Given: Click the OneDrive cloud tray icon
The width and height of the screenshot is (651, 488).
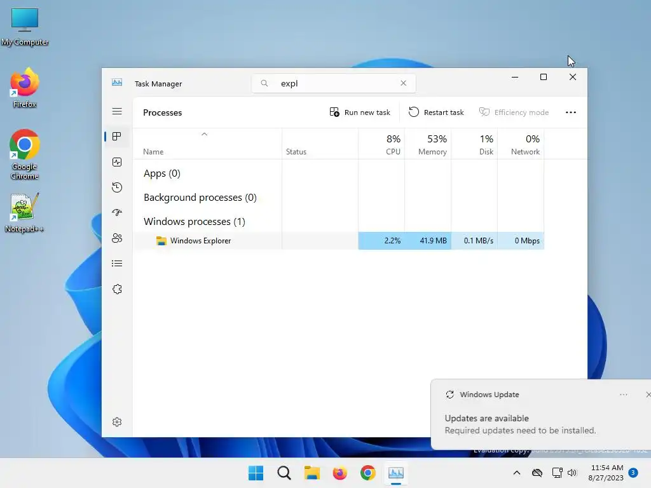Looking at the screenshot, I should click(x=537, y=473).
